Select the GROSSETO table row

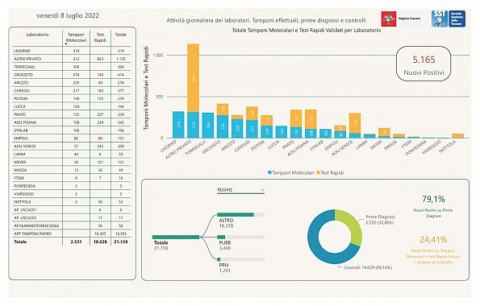tap(72, 75)
